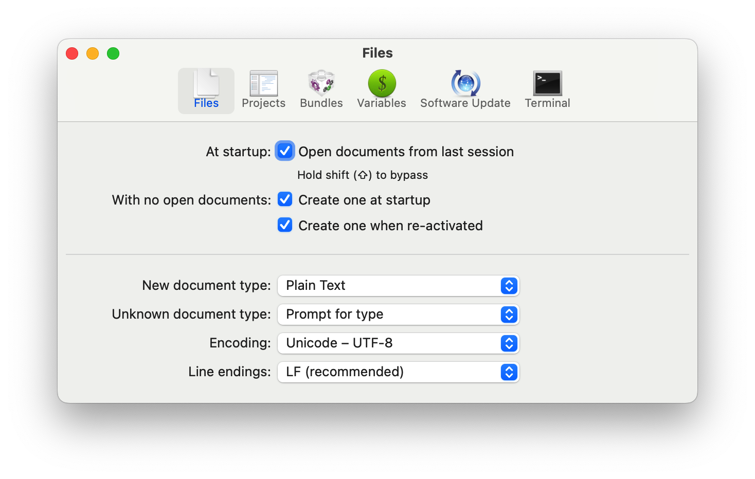The width and height of the screenshot is (755, 479).
Task: Select the Files document icon in toolbar
Action: click(206, 84)
